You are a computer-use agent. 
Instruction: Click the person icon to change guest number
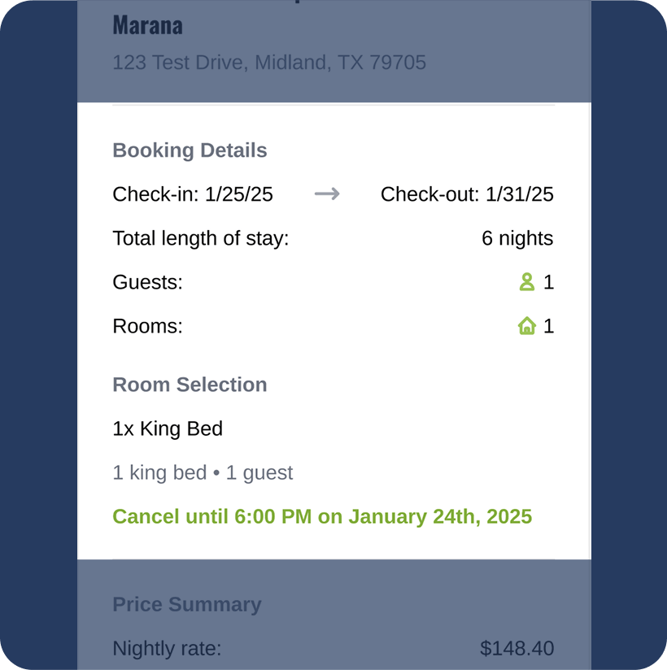(x=526, y=281)
